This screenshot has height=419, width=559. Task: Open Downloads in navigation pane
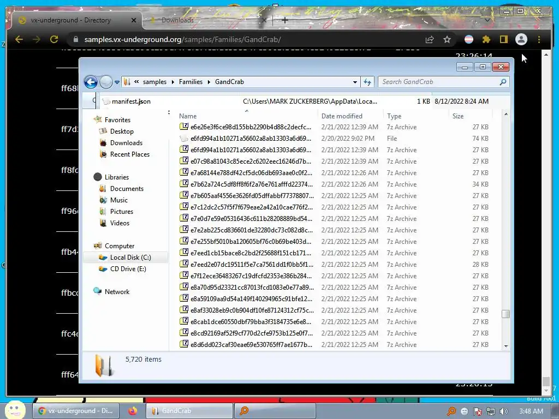126,143
